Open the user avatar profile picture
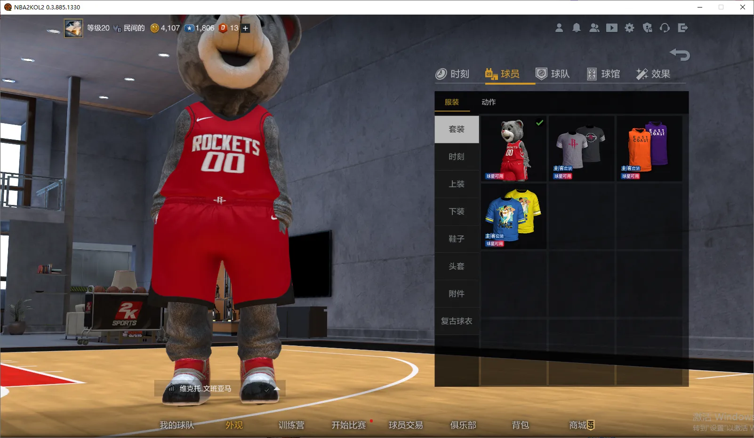The width and height of the screenshot is (754, 438). tap(73, 28)
